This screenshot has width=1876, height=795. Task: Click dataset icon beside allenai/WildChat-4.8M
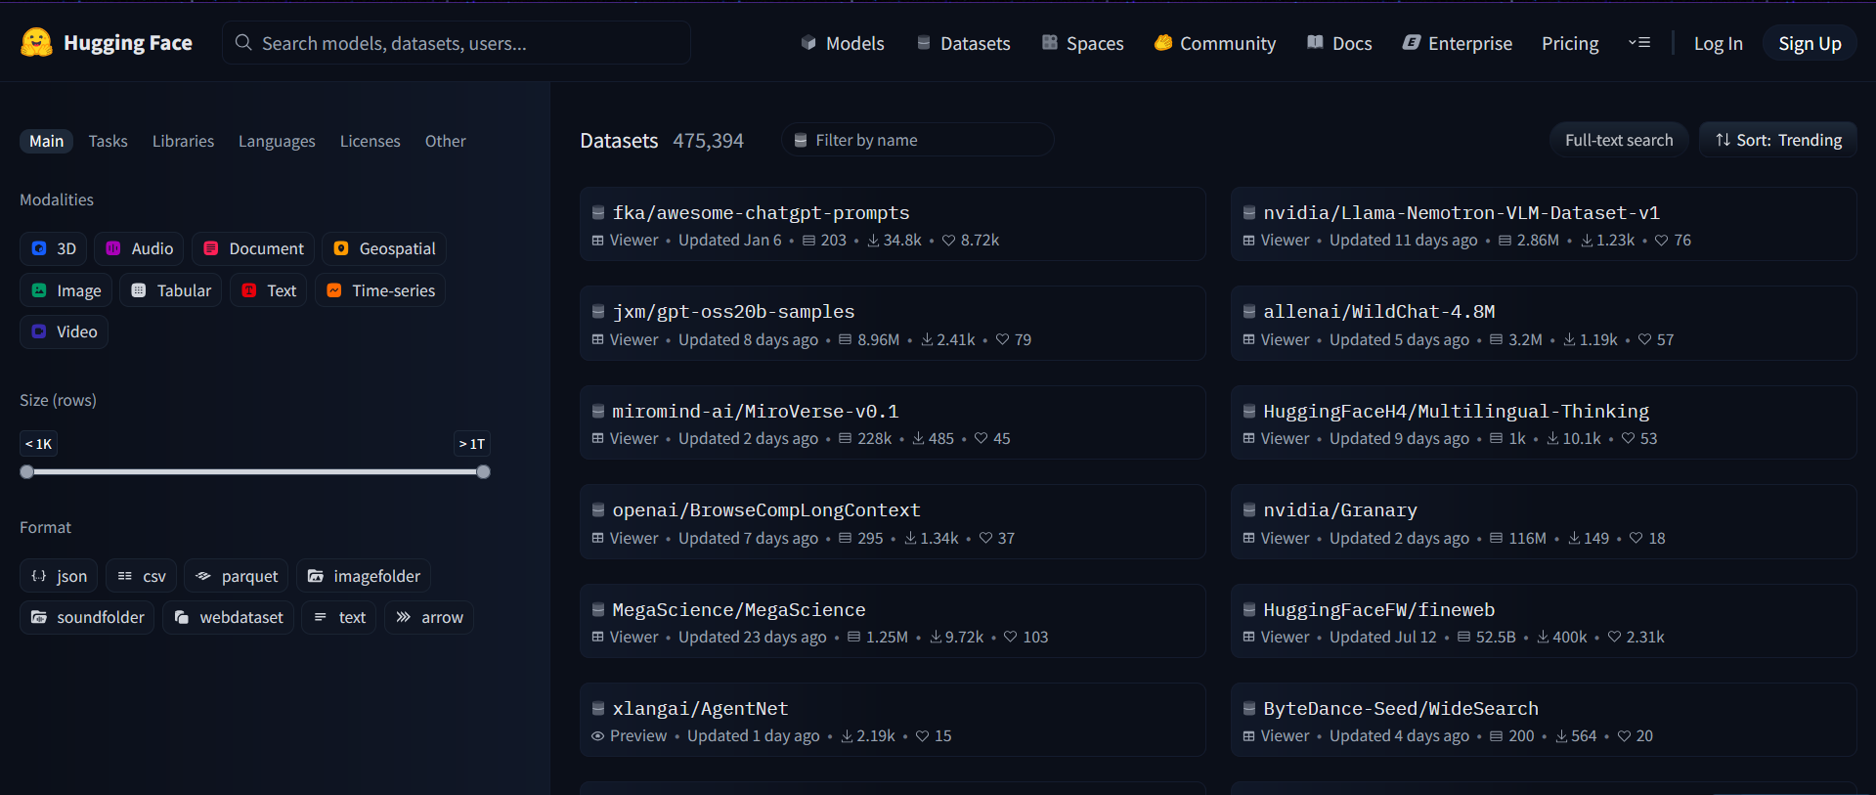tap(1248, 311)
